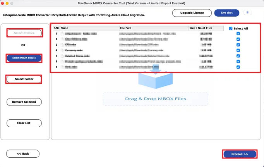264x167 pixels.
Task: Select serial number 7 cell
Action: [57, 67]
